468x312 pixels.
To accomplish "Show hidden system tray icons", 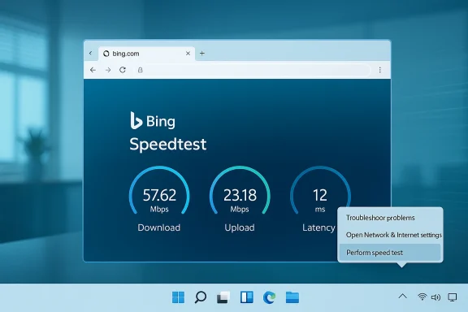I will [x=403, y=297].
